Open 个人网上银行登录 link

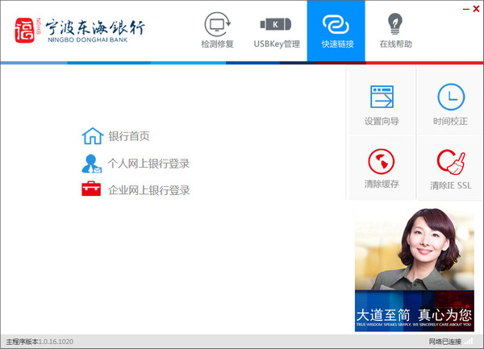click(x=148, y=164)
